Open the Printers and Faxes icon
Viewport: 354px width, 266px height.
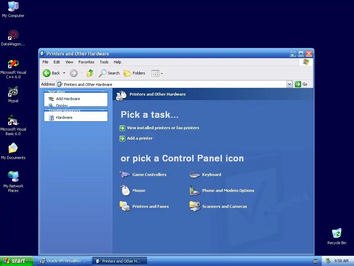124,206
